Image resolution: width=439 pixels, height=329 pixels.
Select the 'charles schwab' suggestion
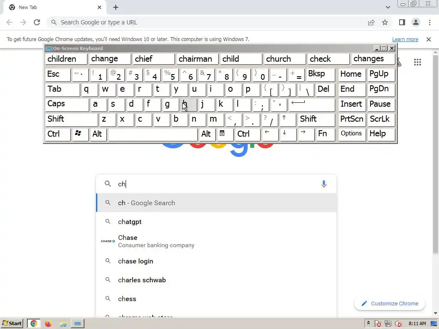click(x=216, y=280)
